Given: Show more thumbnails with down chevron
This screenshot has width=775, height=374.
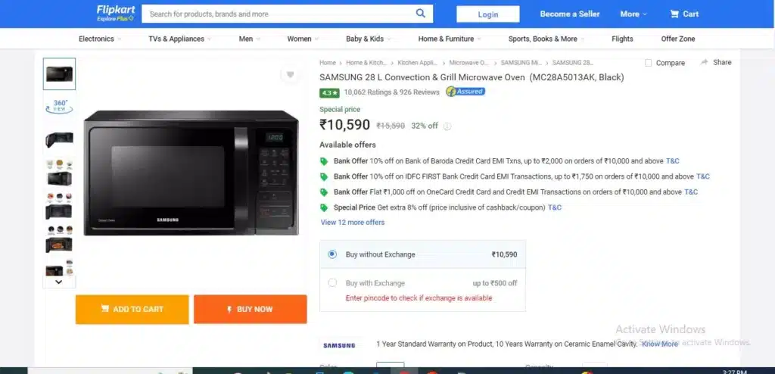Looking at the screenshot, I should pyautogui.click(x=59, y=282).
